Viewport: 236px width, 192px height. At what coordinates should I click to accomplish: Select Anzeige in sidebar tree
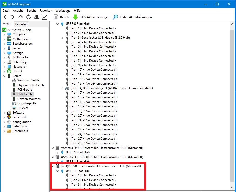point(18,53)
